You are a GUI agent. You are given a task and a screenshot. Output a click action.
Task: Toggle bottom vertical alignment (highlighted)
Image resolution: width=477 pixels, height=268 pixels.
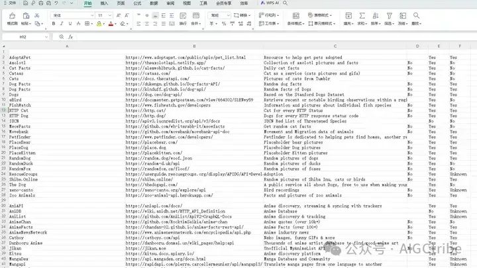tap(155, 15)
